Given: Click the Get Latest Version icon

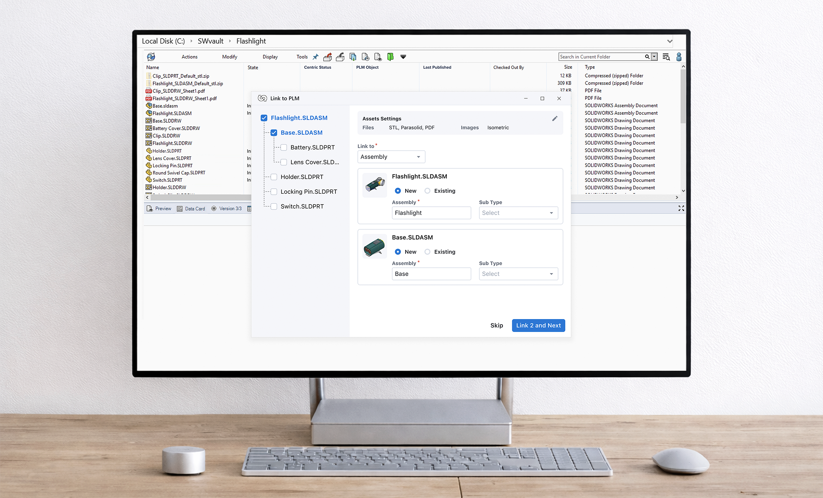Looking at the screenshot, I should [x=353, y=57].
